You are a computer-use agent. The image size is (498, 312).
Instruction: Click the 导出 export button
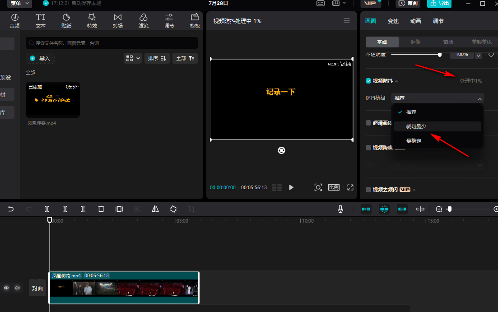point(439,4)
